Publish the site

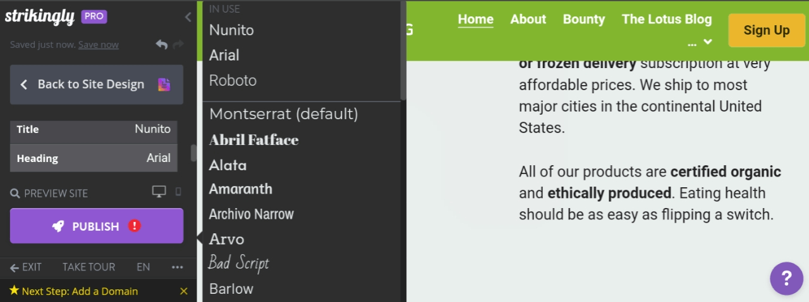(x=97, y=226)
